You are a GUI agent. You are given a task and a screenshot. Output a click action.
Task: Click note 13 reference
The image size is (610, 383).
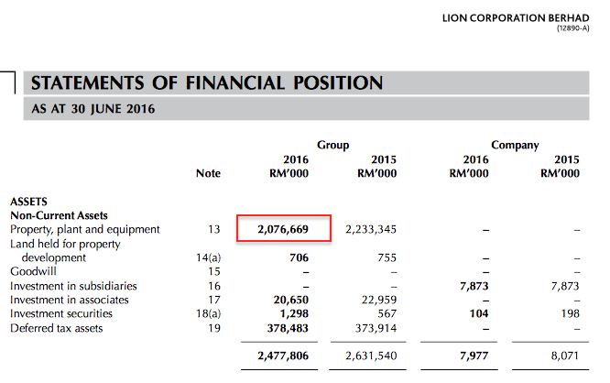point(214,229)
